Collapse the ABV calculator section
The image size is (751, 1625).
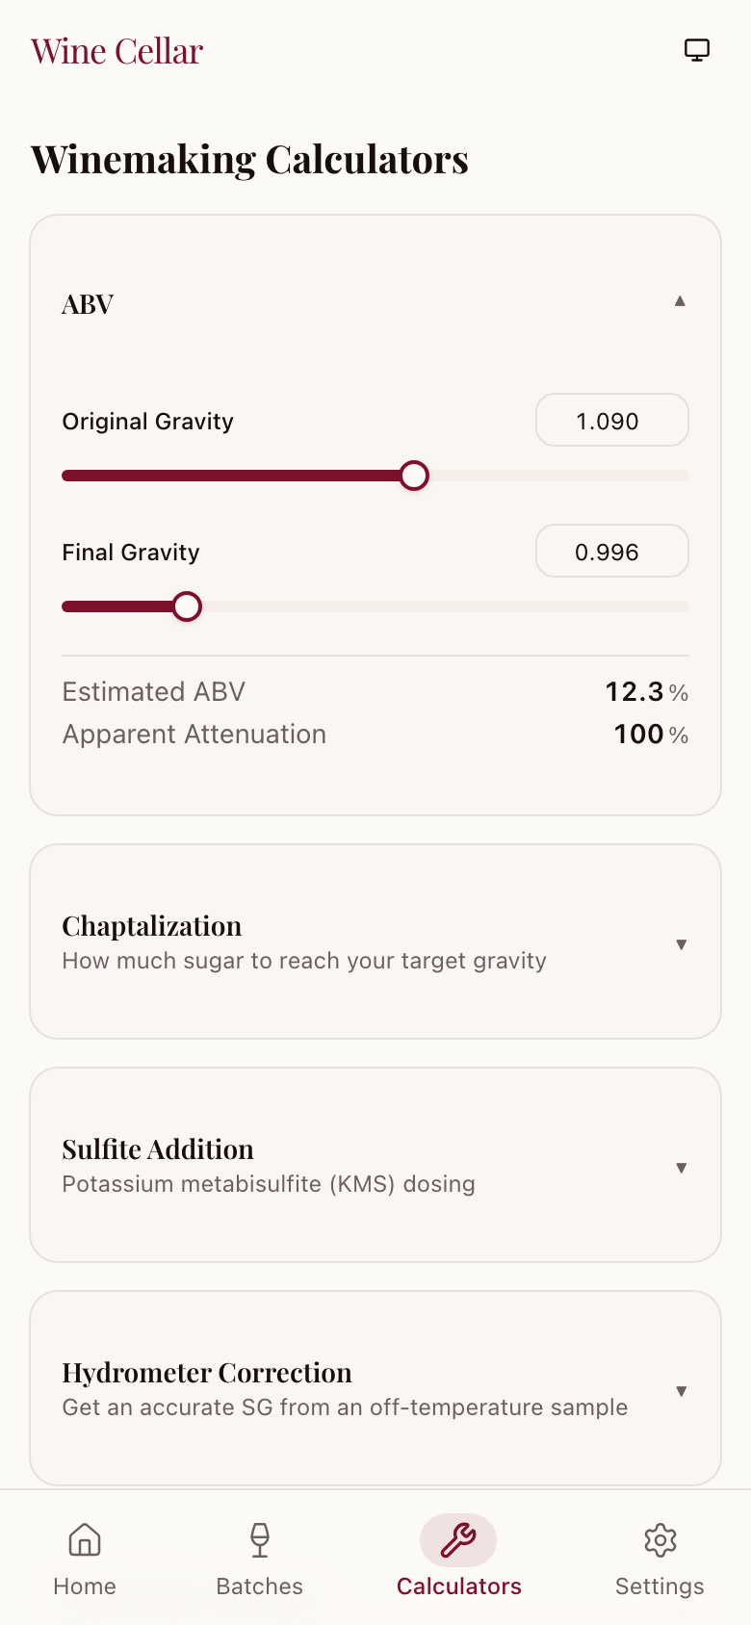click(680, 302)
